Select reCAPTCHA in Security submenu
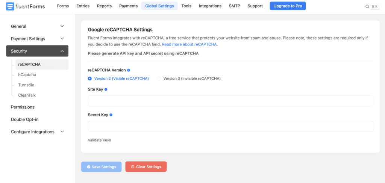The image size is (385, 183). tap(42, 64)
